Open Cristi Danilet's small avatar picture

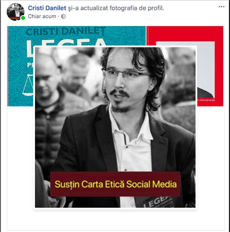[x=16, y=12]
